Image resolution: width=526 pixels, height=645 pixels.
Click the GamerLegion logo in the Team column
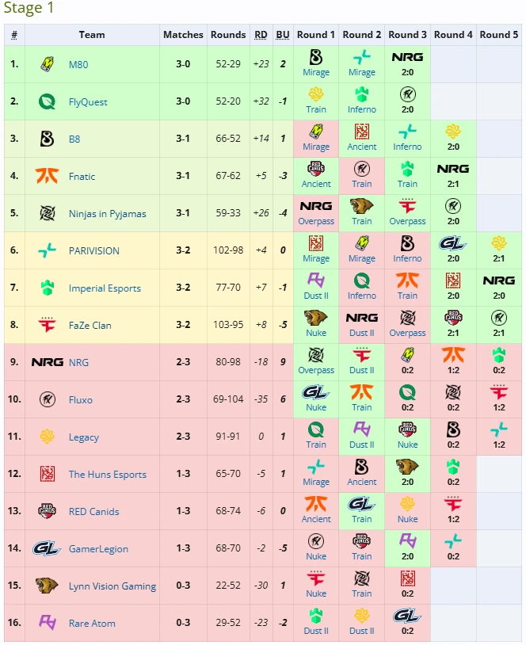tap(47, 548)
